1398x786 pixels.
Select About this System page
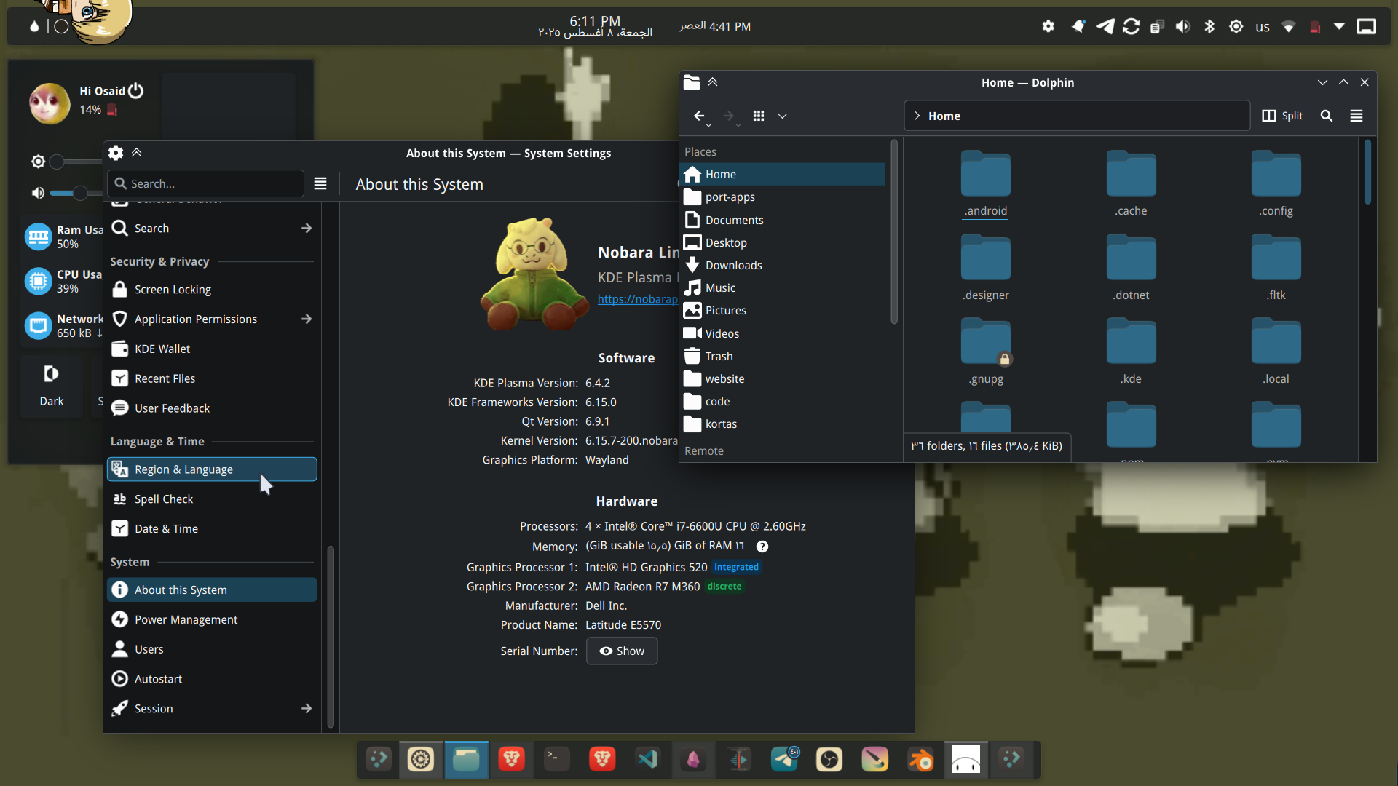tap(212, 590)
